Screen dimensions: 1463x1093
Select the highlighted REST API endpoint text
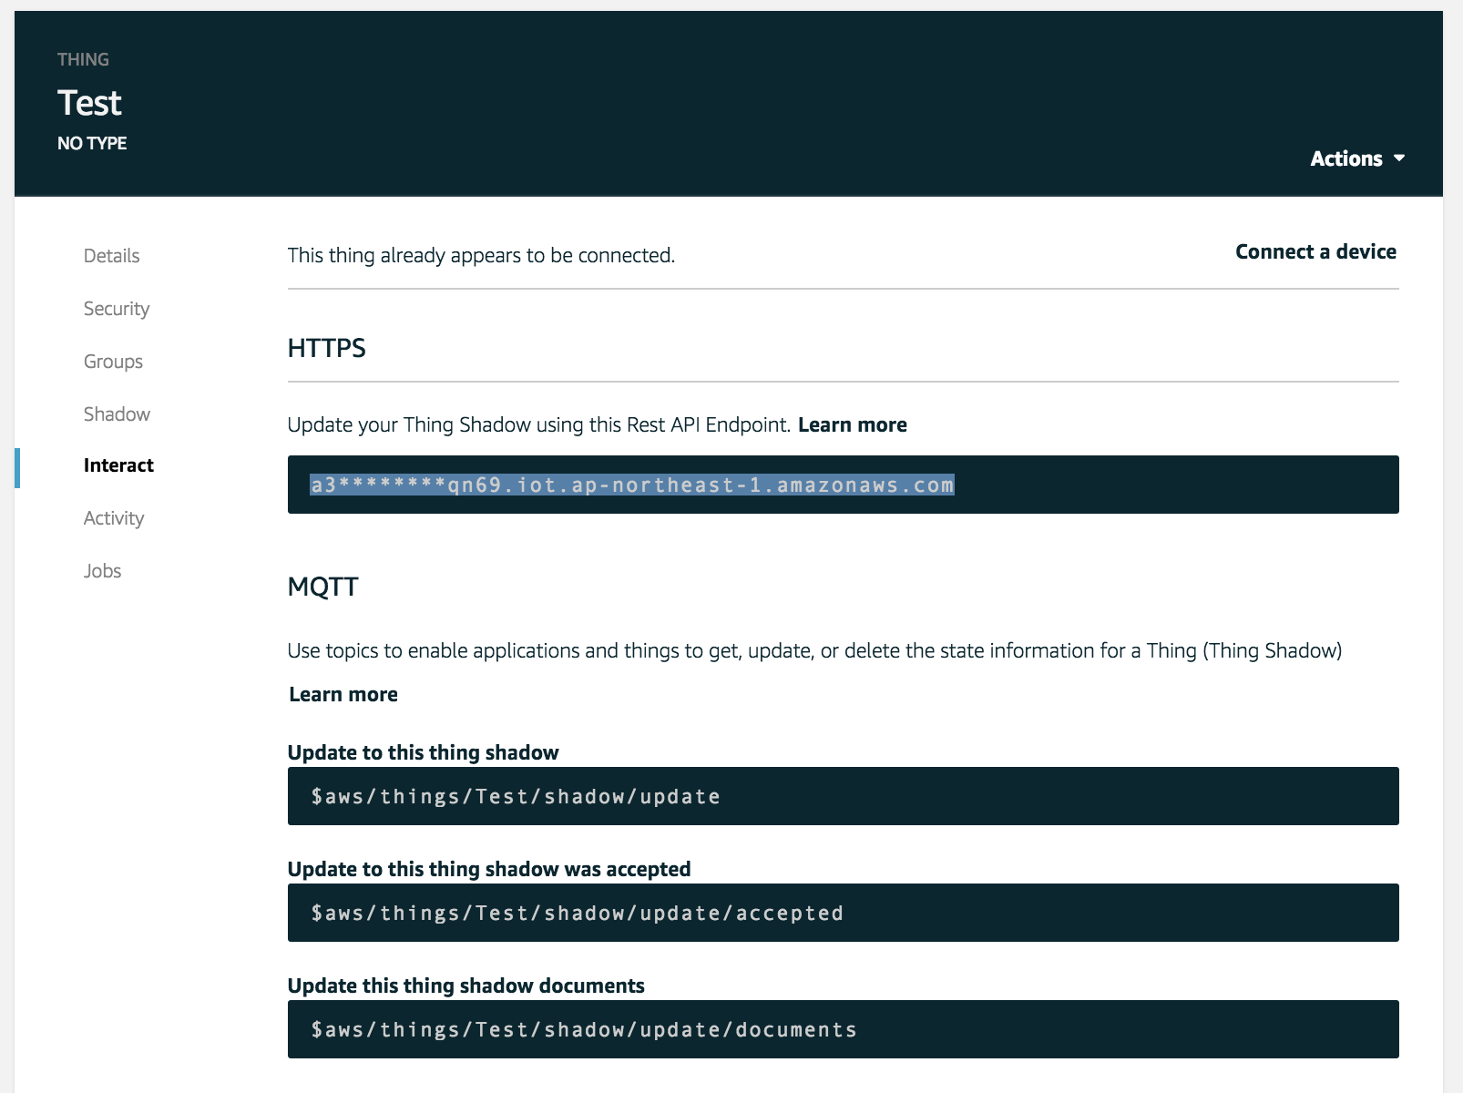[630, 486]
